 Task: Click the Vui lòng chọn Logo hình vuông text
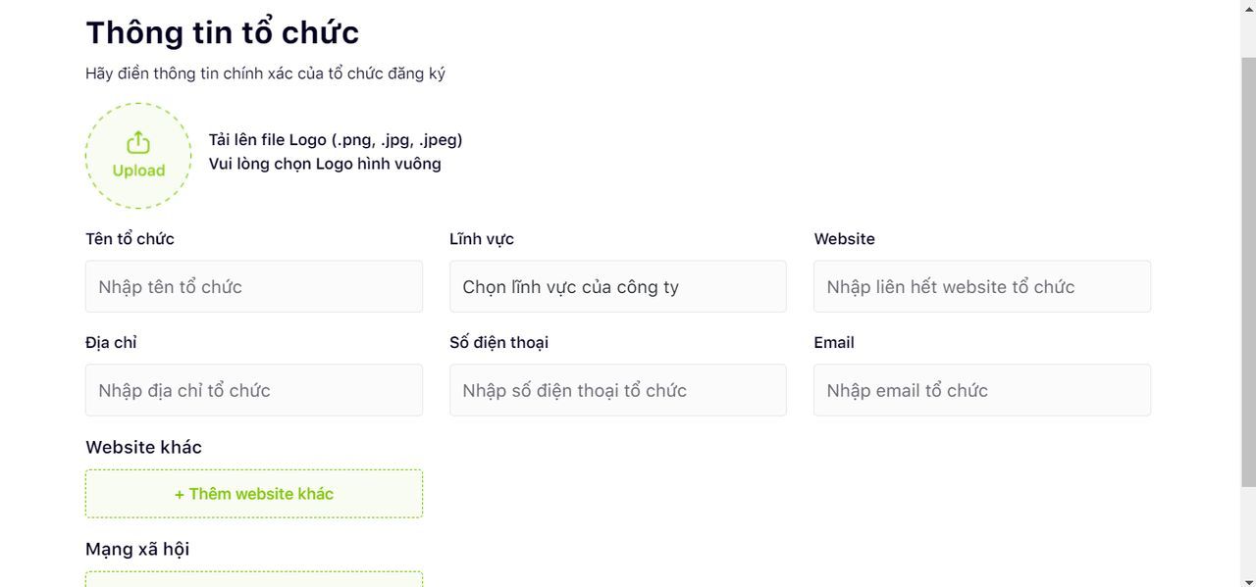point(325,164)
